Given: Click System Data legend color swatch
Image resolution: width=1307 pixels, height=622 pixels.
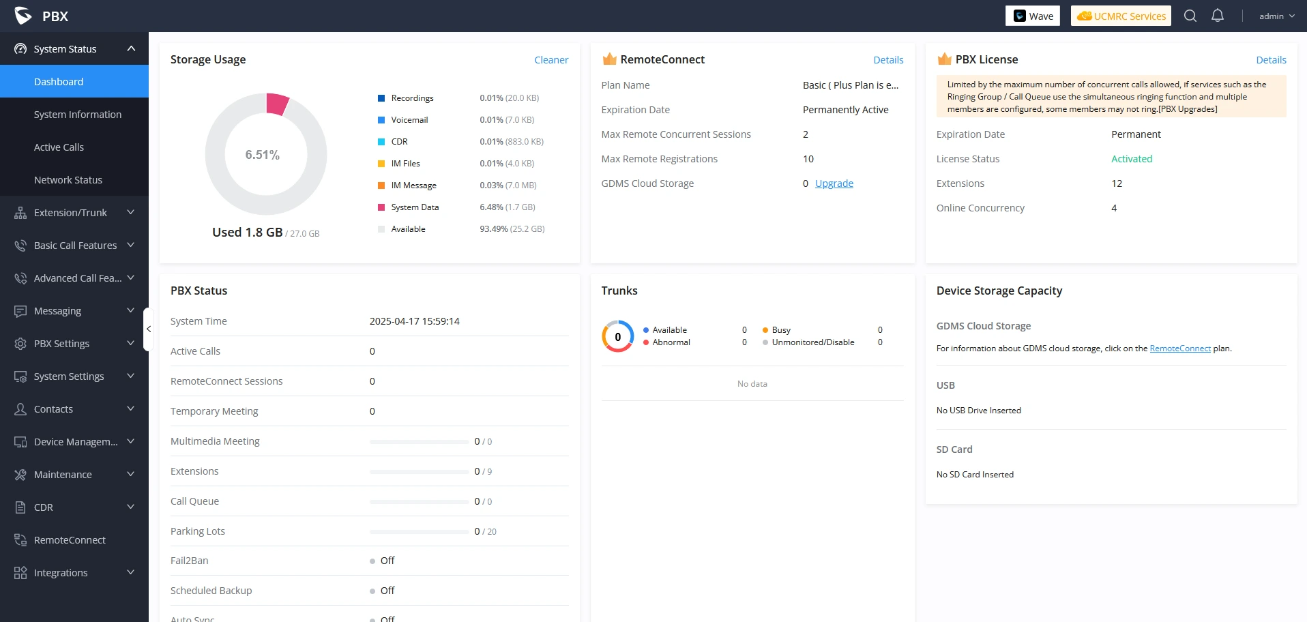Looking at the screenshot, I should pos(381,207).
